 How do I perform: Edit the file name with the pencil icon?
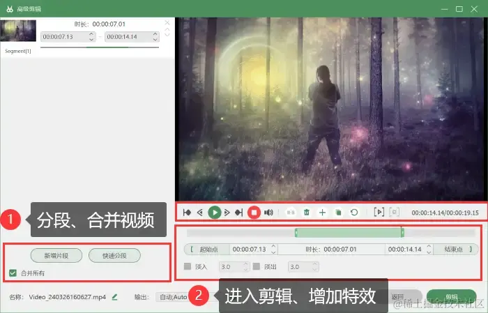[x=114, y=297]
